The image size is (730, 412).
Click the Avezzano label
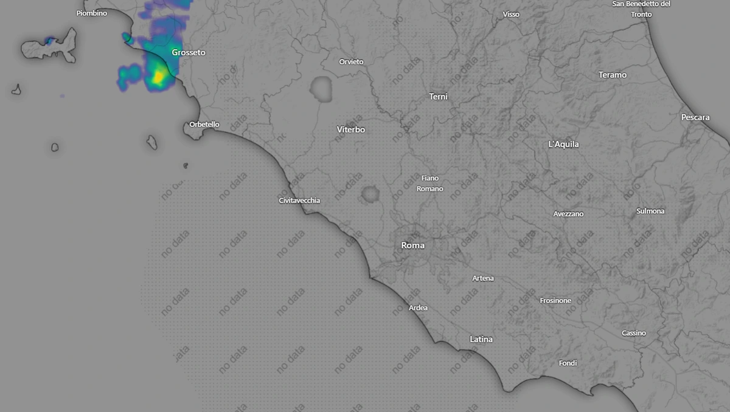[x=569, y=214]
